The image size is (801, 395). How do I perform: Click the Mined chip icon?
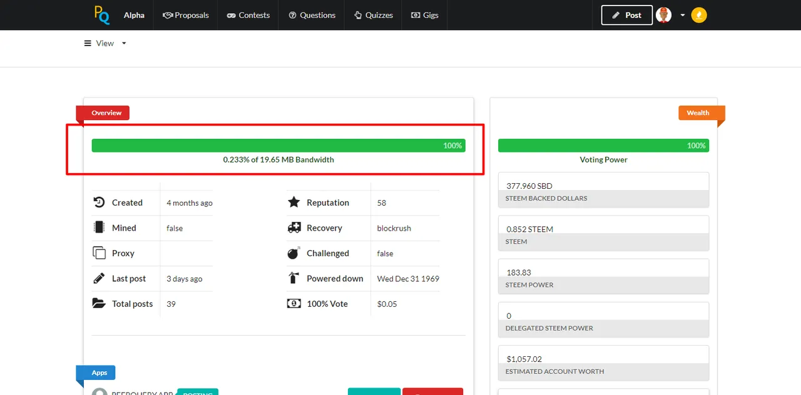coord(99,227)
